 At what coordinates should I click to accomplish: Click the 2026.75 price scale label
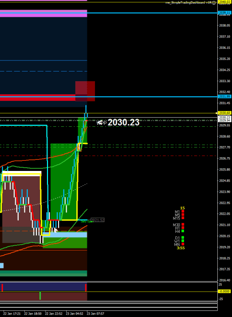[224, 158]
